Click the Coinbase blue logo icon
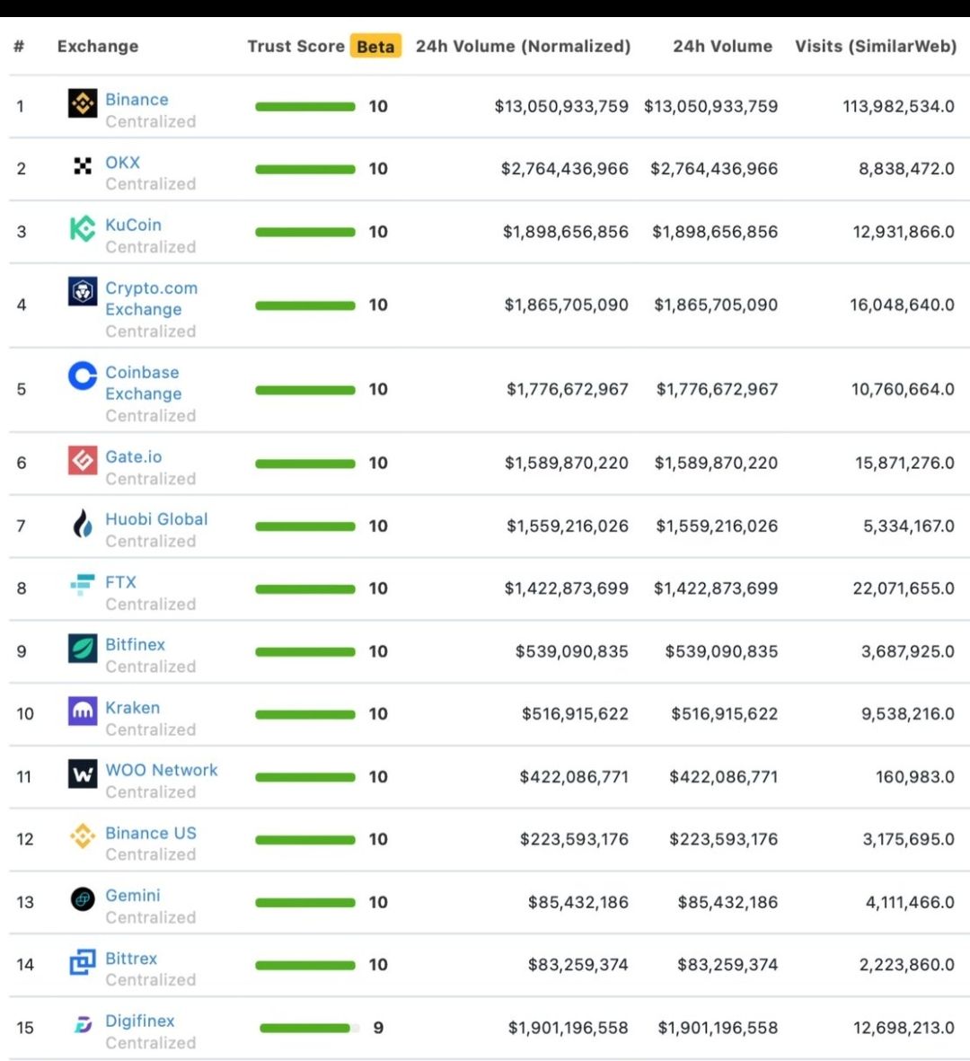The image size is (970, 1061). point(83,376)
